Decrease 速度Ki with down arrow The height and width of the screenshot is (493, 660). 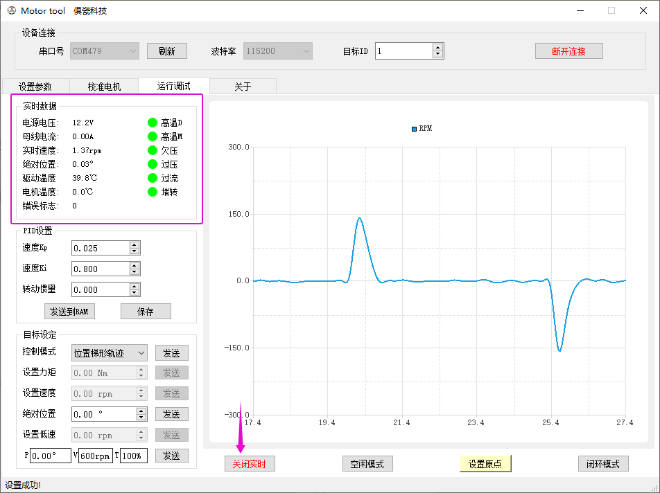tap(134, 272)
